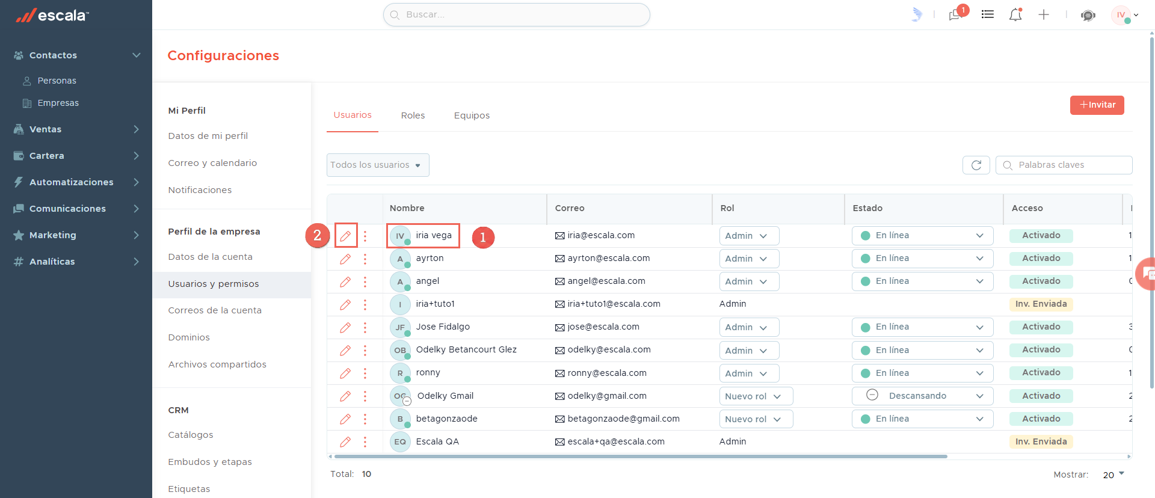The image size is (1155, 498).
Task: Click the escala logo
Action: click(x=52, y=16)
